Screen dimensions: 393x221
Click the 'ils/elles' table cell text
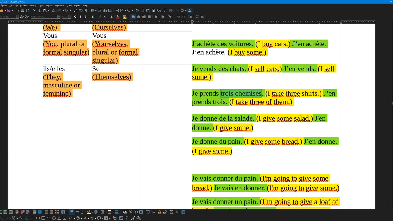54,69
